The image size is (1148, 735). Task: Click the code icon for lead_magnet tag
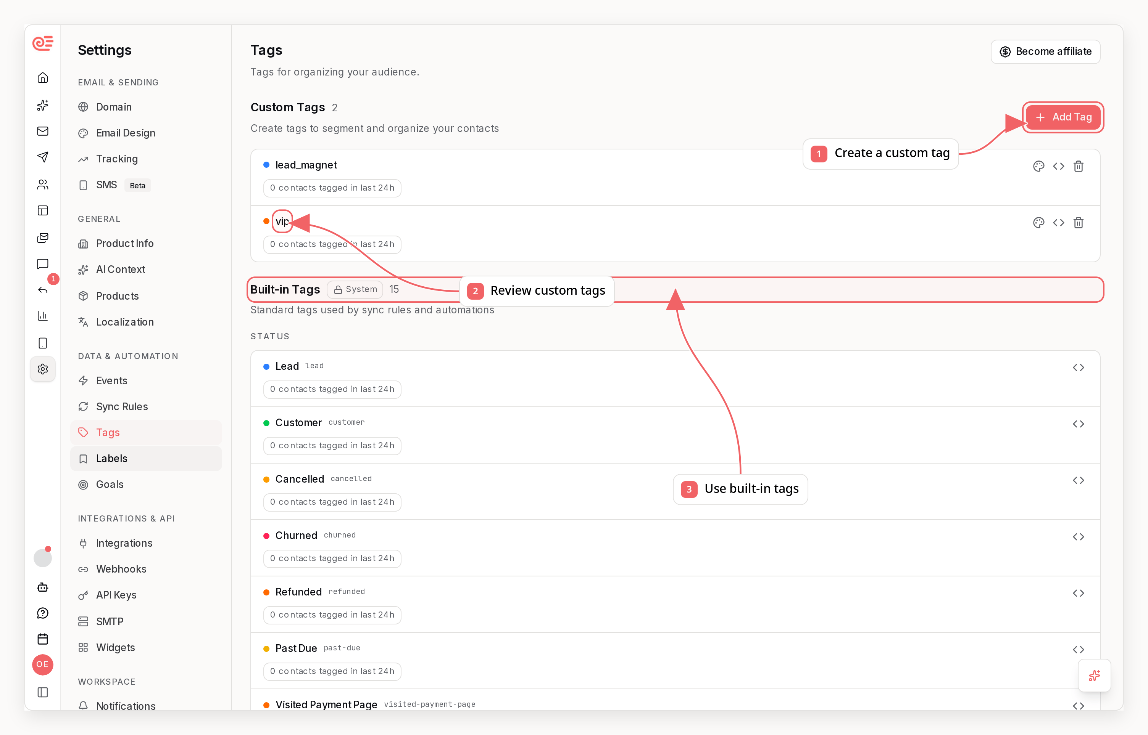click(x=1058, y=166)
